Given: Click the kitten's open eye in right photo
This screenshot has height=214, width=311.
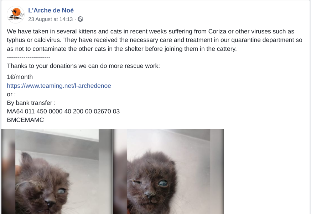Looking at the screenshot, I should 163,183.
